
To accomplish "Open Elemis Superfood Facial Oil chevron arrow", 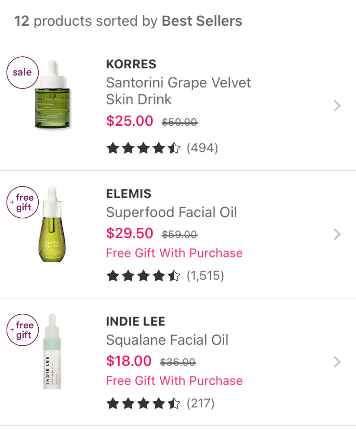I will point(337,234).
